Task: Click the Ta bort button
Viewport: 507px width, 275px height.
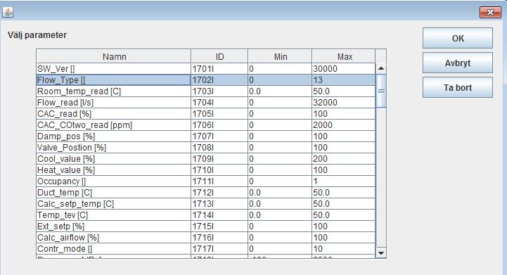Action: coord(458,87)
